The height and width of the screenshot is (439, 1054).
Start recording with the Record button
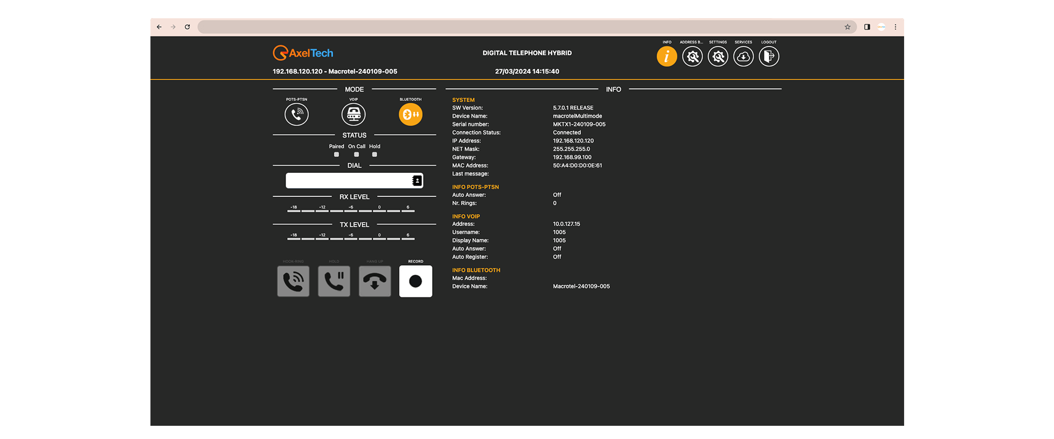click(416, 281)
